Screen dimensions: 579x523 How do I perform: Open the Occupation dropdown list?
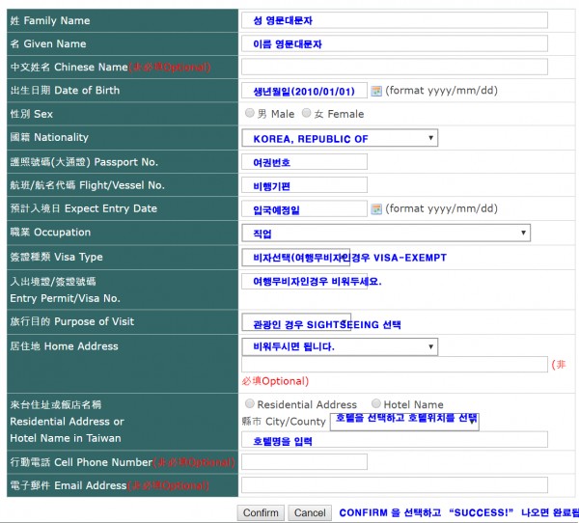(386, 233)
